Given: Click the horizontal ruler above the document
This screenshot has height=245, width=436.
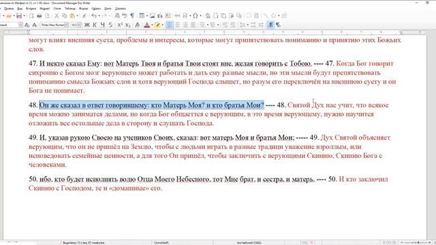Looking at the screenshot, I should (x=215, y=32).
